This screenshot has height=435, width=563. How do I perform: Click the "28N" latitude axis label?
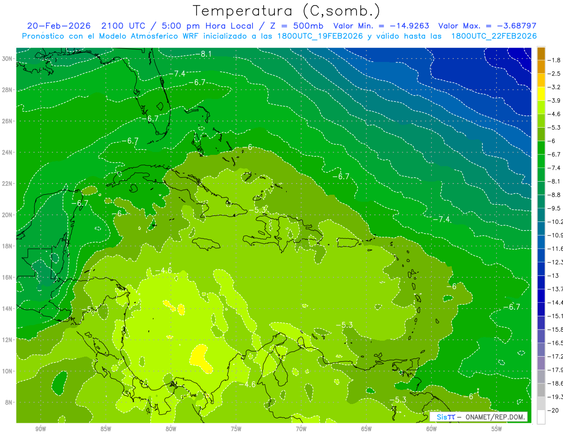pos(8,90)
